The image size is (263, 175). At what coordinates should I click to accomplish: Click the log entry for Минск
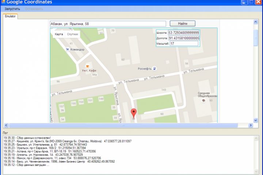tap(52, 158)
